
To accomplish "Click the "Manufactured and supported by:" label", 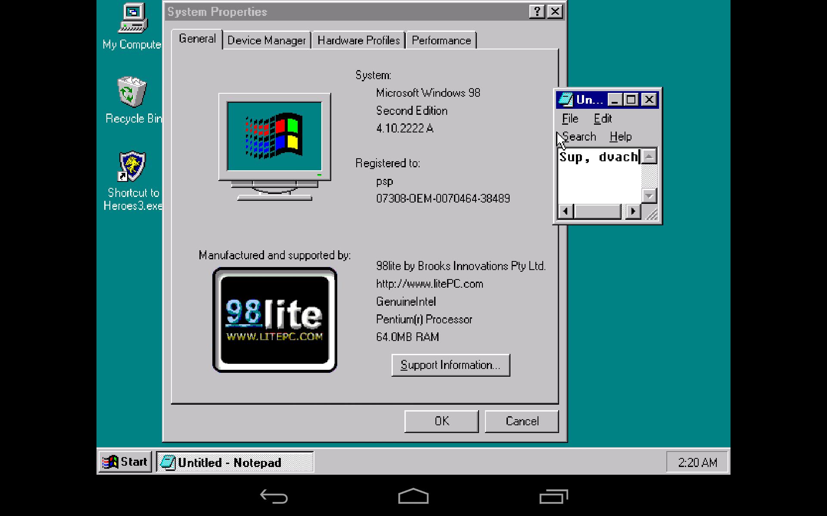I will (x=274, y=255).
